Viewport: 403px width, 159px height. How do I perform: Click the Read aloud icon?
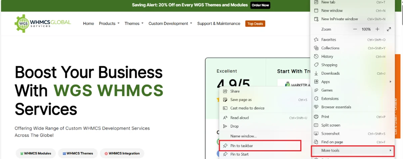(x=225, y=118)
